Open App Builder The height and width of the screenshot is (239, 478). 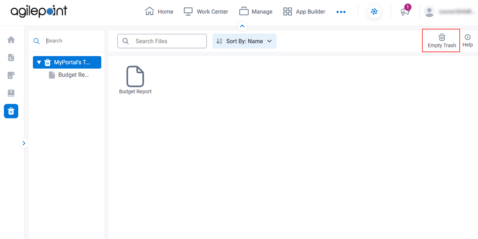304,12
